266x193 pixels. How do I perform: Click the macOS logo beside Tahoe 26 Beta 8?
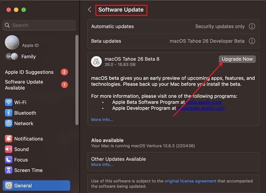pyautogui.click(x=96, y=61)
